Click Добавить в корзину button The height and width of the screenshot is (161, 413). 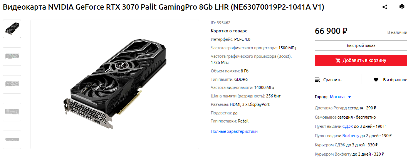361,60
